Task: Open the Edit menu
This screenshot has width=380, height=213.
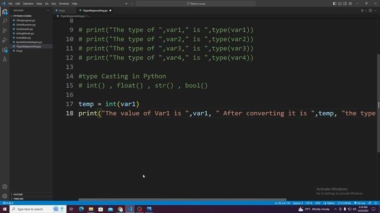Action: 17,4
